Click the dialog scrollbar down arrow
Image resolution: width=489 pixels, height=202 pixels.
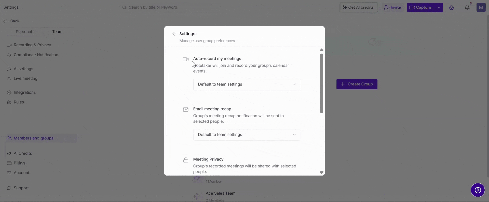(321, 172)
